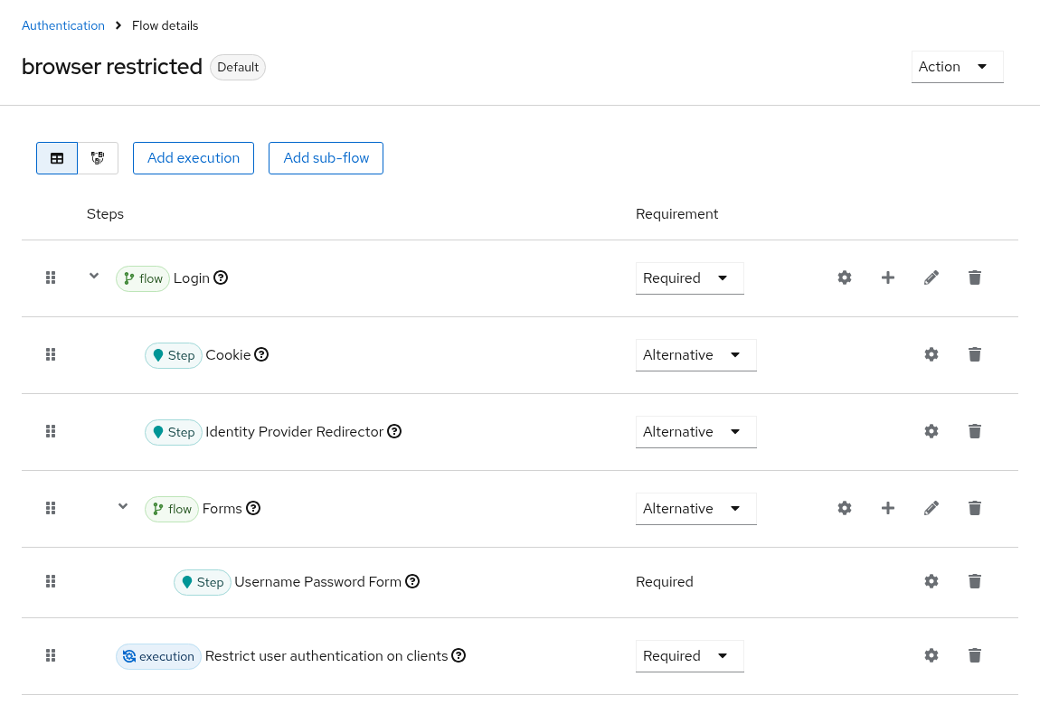The height and width of the screenshot is (705, 1040).
Task: Click the 'Flow details' breadcrumb text
Action: tap(165, 26)
